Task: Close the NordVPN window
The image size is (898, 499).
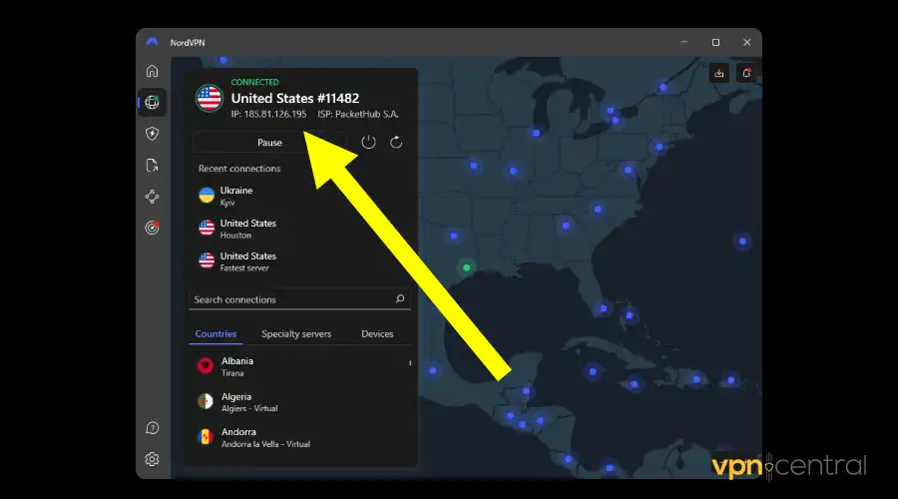Action: point(746,42)
